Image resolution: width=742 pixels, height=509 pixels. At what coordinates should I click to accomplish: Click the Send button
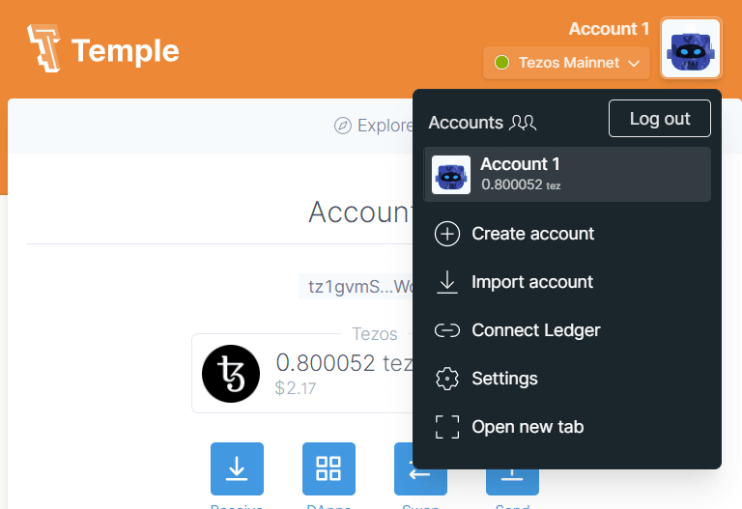pyautogui.click(x=512, y=482)
